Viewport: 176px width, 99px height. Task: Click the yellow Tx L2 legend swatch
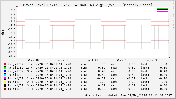5,82
